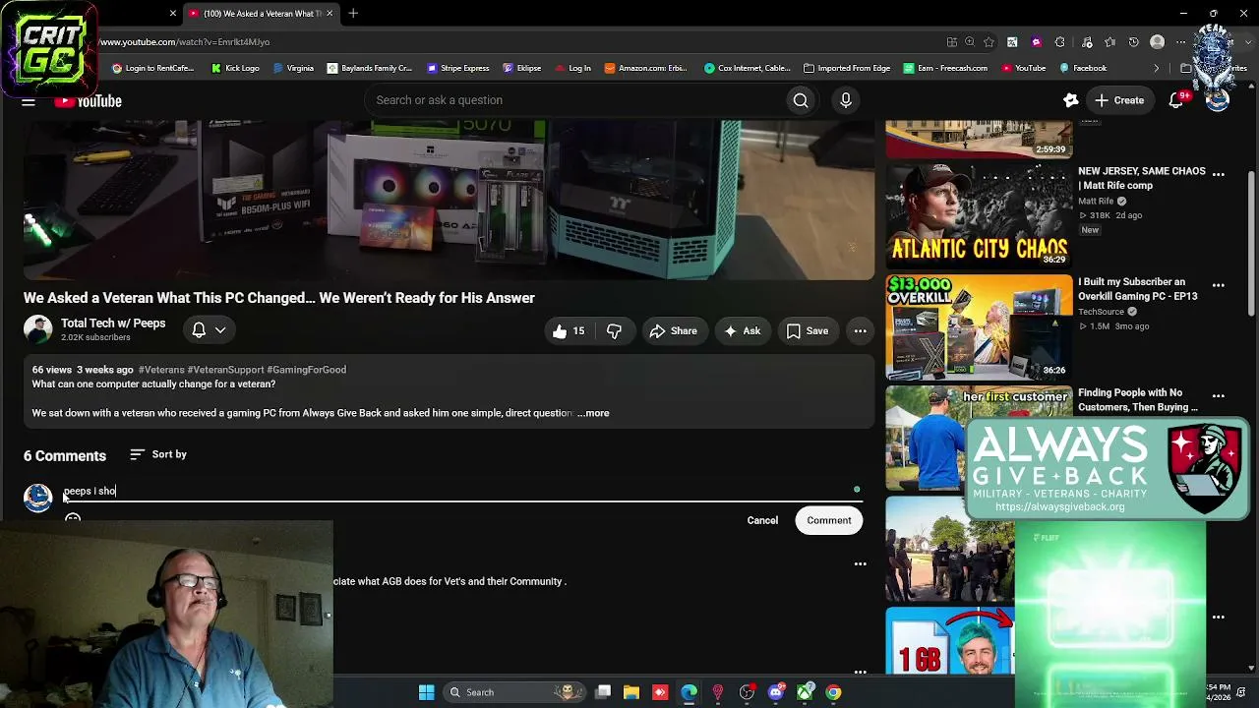Viewport: 1259px width, 708px height.
Task: Close the We Asked a Veteran tab
Action: pos(330,14)
